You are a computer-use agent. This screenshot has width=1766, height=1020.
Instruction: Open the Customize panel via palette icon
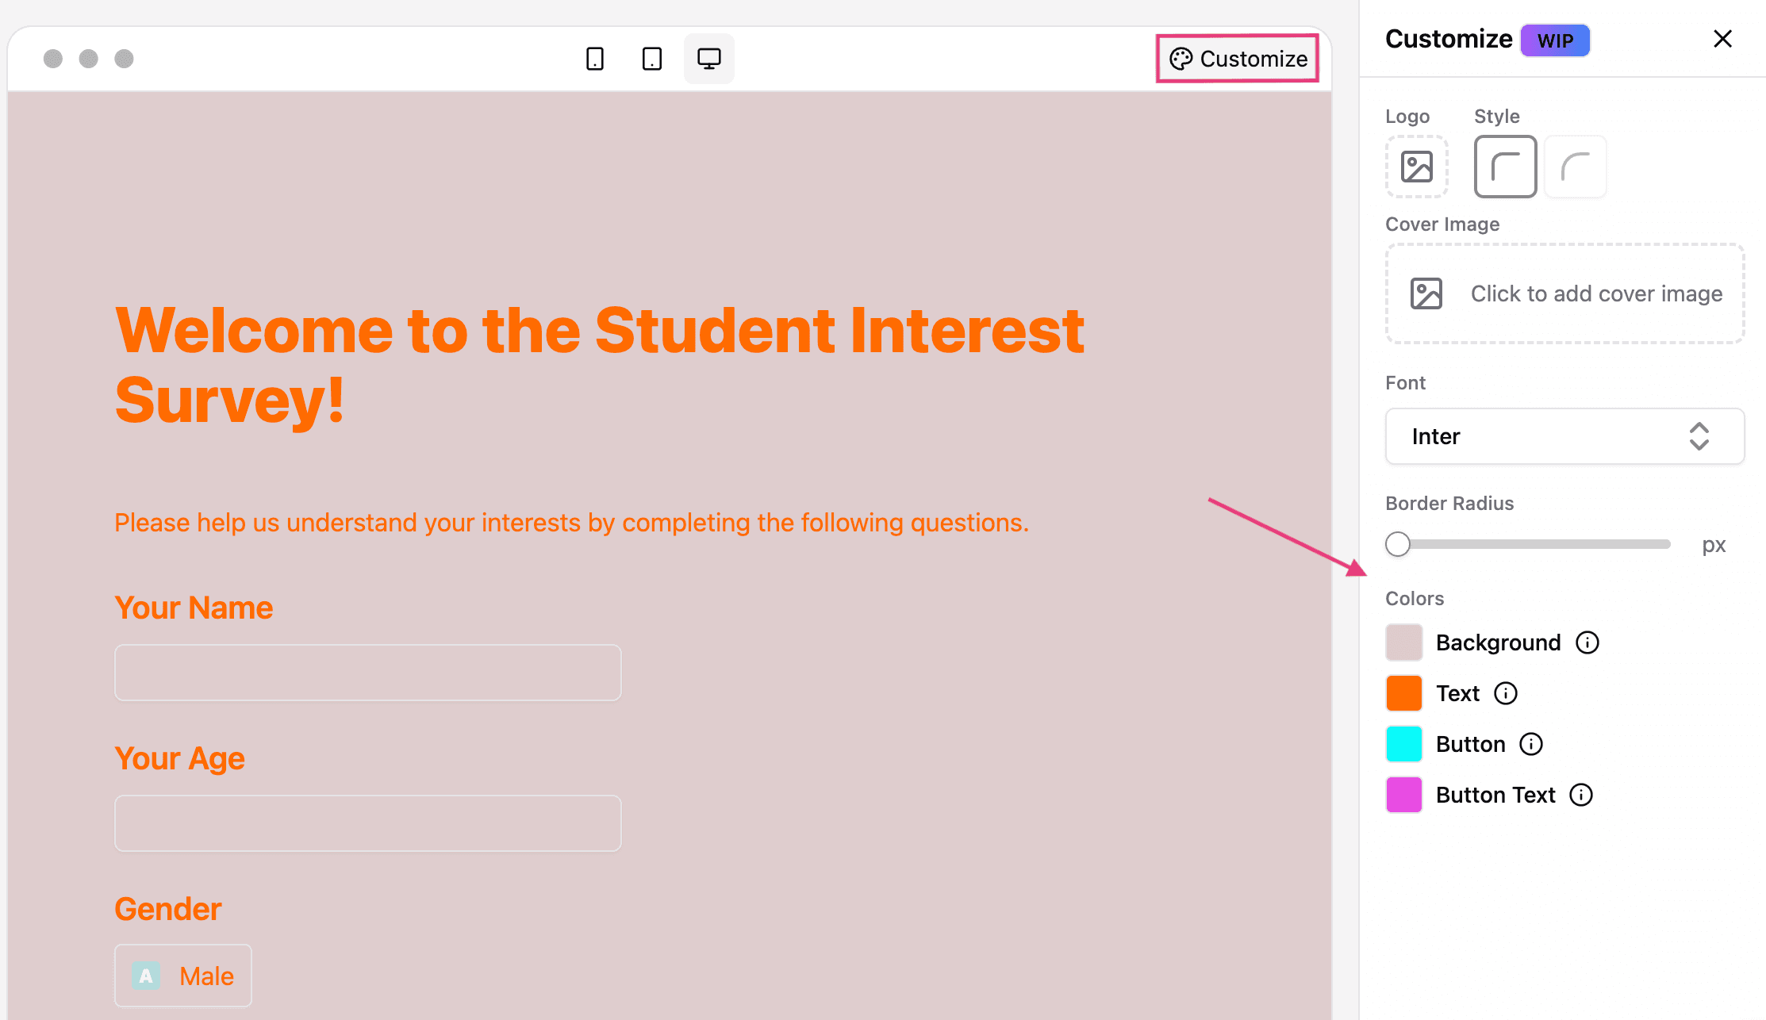click(x=1182, y=58)
